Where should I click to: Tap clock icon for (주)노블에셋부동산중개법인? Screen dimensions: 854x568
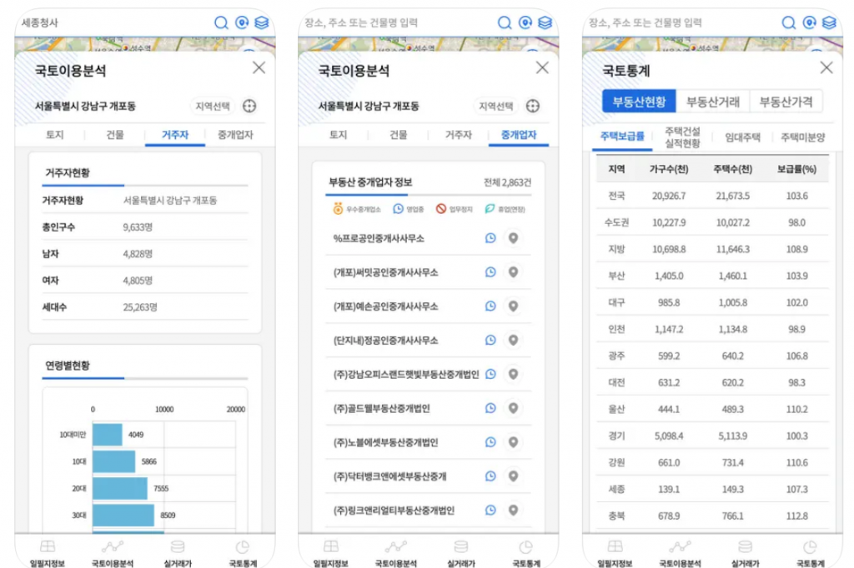click(x=490, y=442)
